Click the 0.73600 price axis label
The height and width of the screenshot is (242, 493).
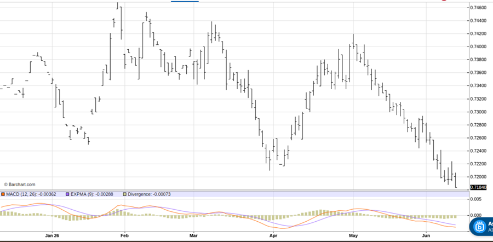tap(478, 73)
